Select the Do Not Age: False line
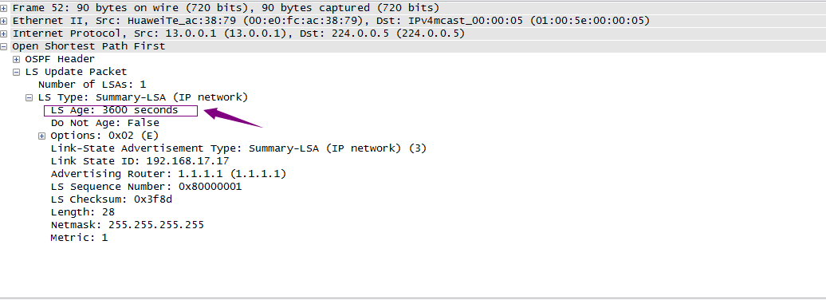 pos(104,123)
